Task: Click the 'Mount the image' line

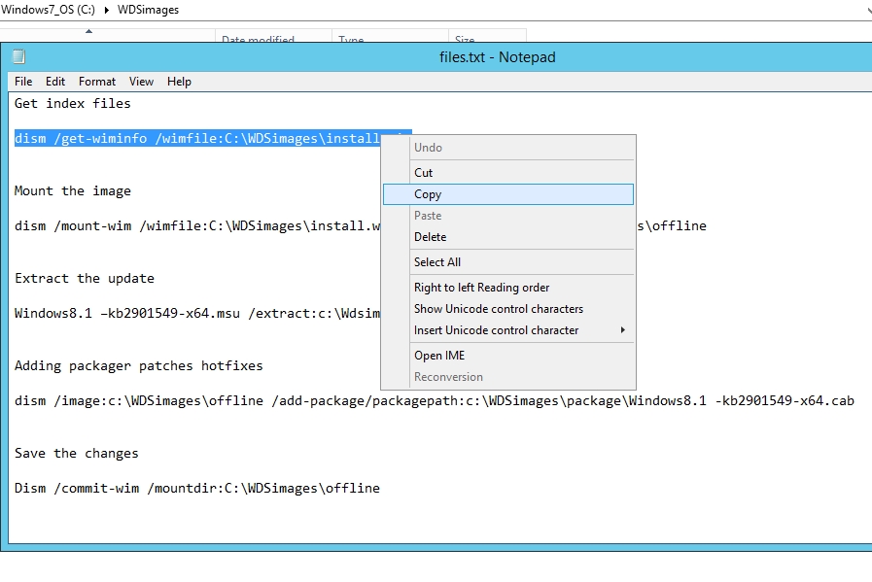Action: 73,191
